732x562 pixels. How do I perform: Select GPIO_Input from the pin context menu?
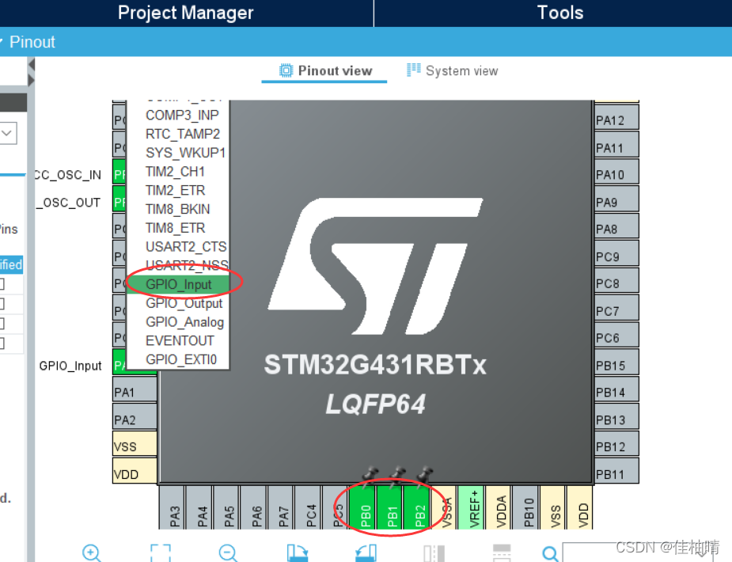pos(179,284)
